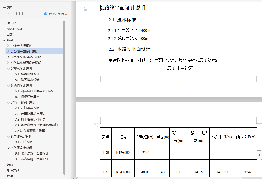Click the caption 表 1 平曲线表
The image size is (262, 179).
point(180,68)
